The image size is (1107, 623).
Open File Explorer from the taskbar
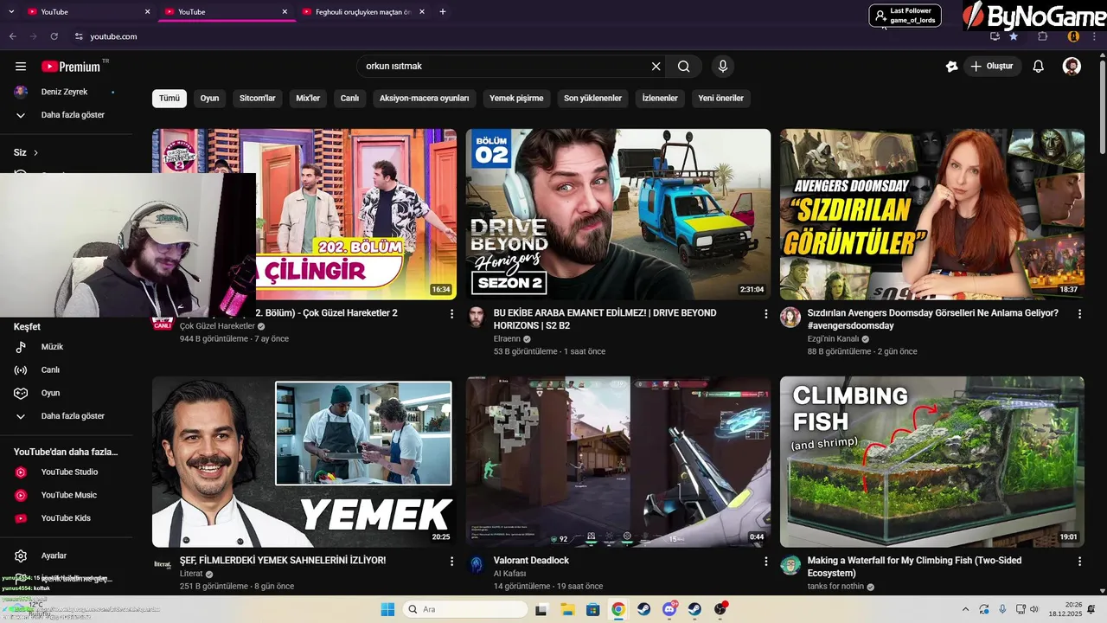(568, 609)
